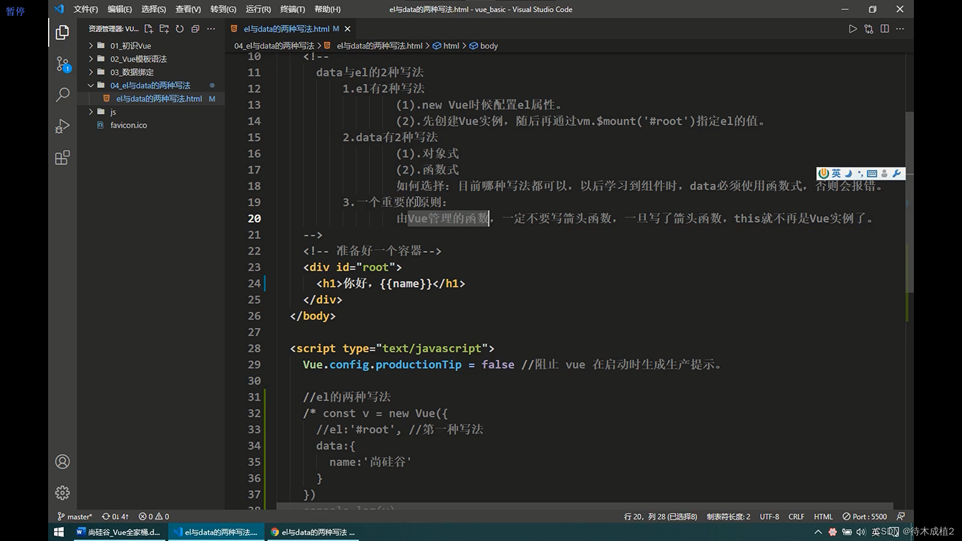Expand the 01_初识Vue folder

pos(150,46)
